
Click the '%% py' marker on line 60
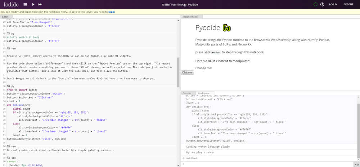10,86
